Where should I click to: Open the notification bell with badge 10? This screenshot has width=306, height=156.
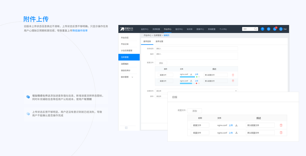point(275,29)
